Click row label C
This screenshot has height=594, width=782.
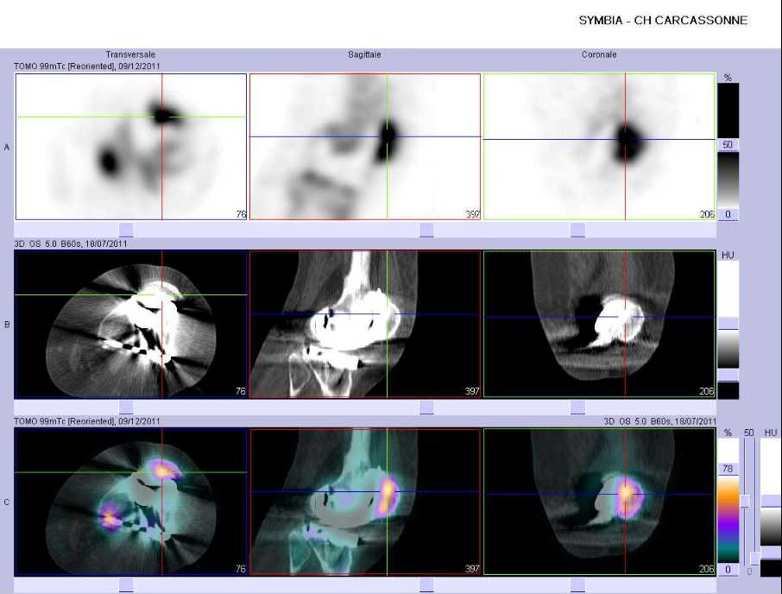pos(7,502)
